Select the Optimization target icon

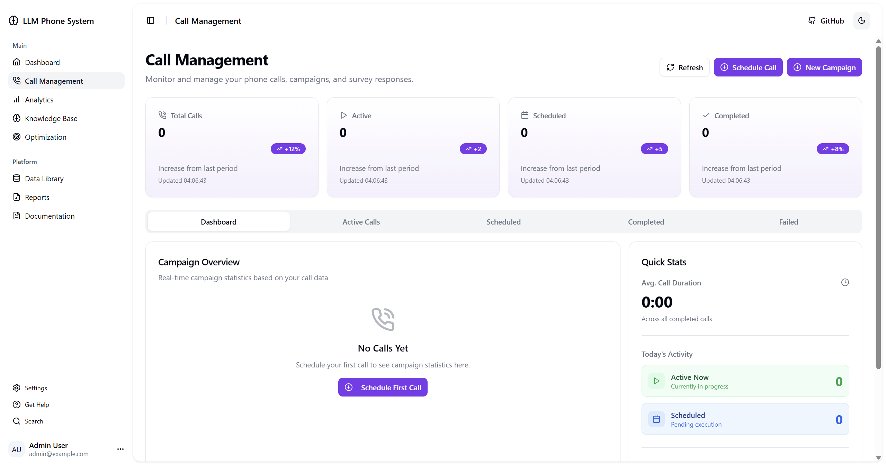pos(17,137)
